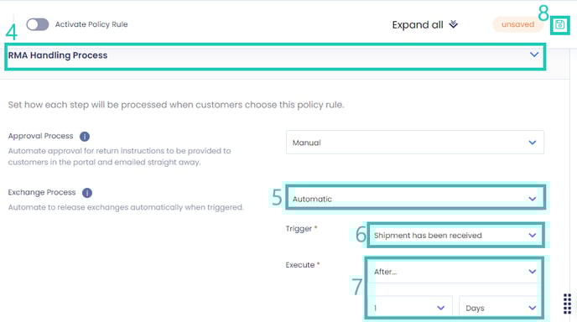This screenshot has height=322, width=577.
Task: Click the Exchange Process label text
Action: pos(42,193)
